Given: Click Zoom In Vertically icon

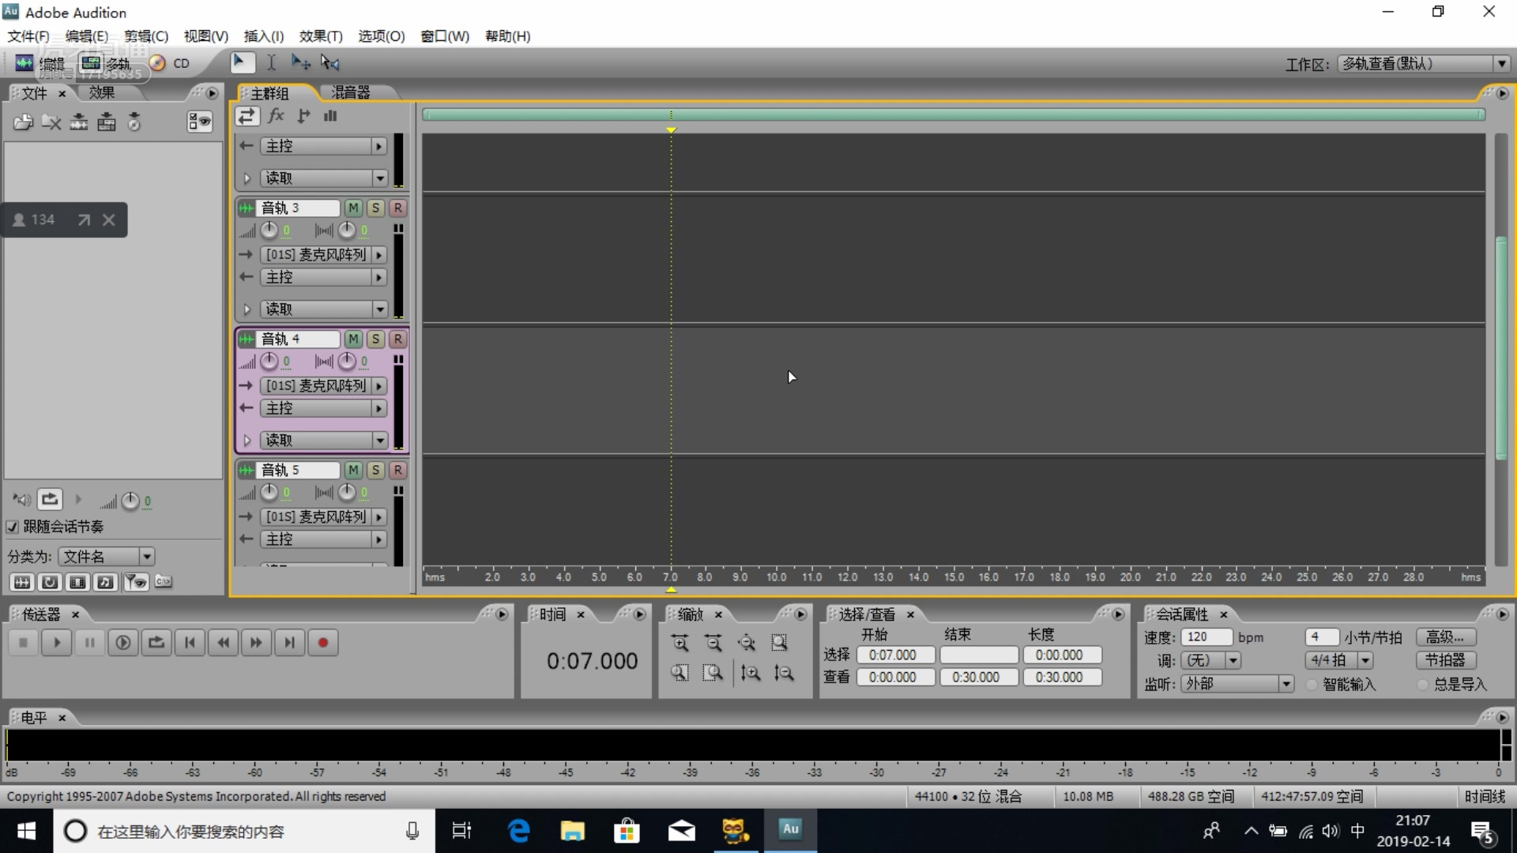Looking at the screenshot, I should point(750,673).
